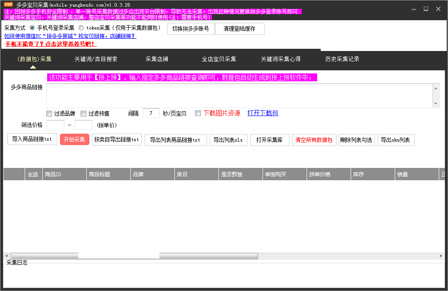
Task: Click 类目 column header
Action: point(196,174)
